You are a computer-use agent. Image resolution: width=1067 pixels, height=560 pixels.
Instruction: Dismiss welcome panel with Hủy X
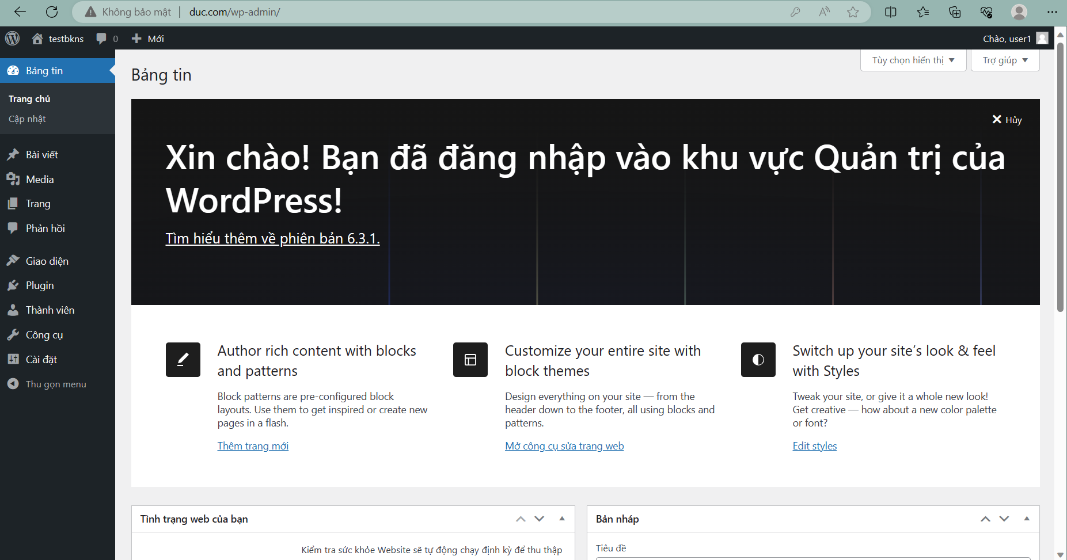tap(1007, 120)
